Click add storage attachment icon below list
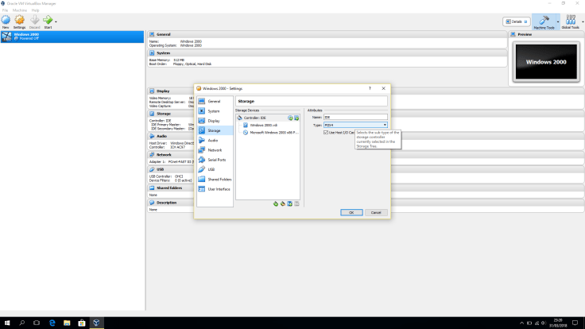This screenshot has height=329, width=585. (x=289, y=203)
